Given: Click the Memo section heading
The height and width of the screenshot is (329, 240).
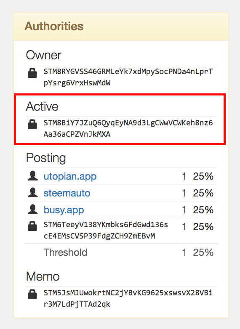Looking at the screenshot, I should (43, 276).
